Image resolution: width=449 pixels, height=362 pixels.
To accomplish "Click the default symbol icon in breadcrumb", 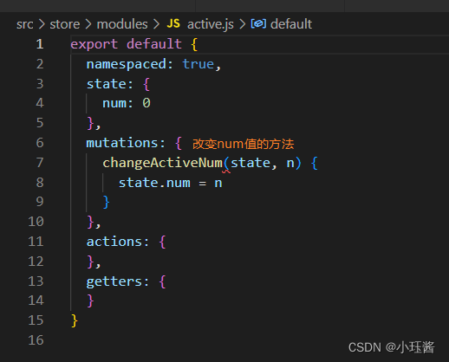I will point(258,23).
